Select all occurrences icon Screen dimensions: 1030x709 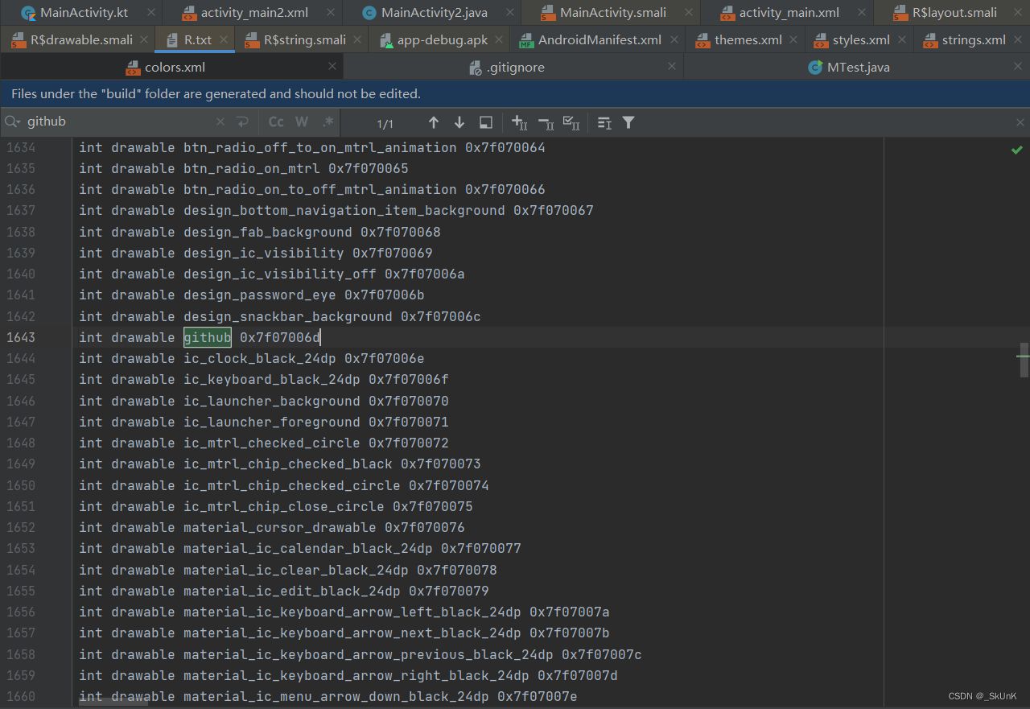pyautogui.click(x=571, y=122)
